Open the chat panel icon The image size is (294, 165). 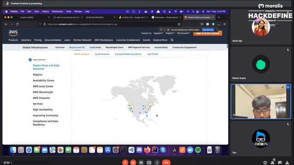point(280,163)
